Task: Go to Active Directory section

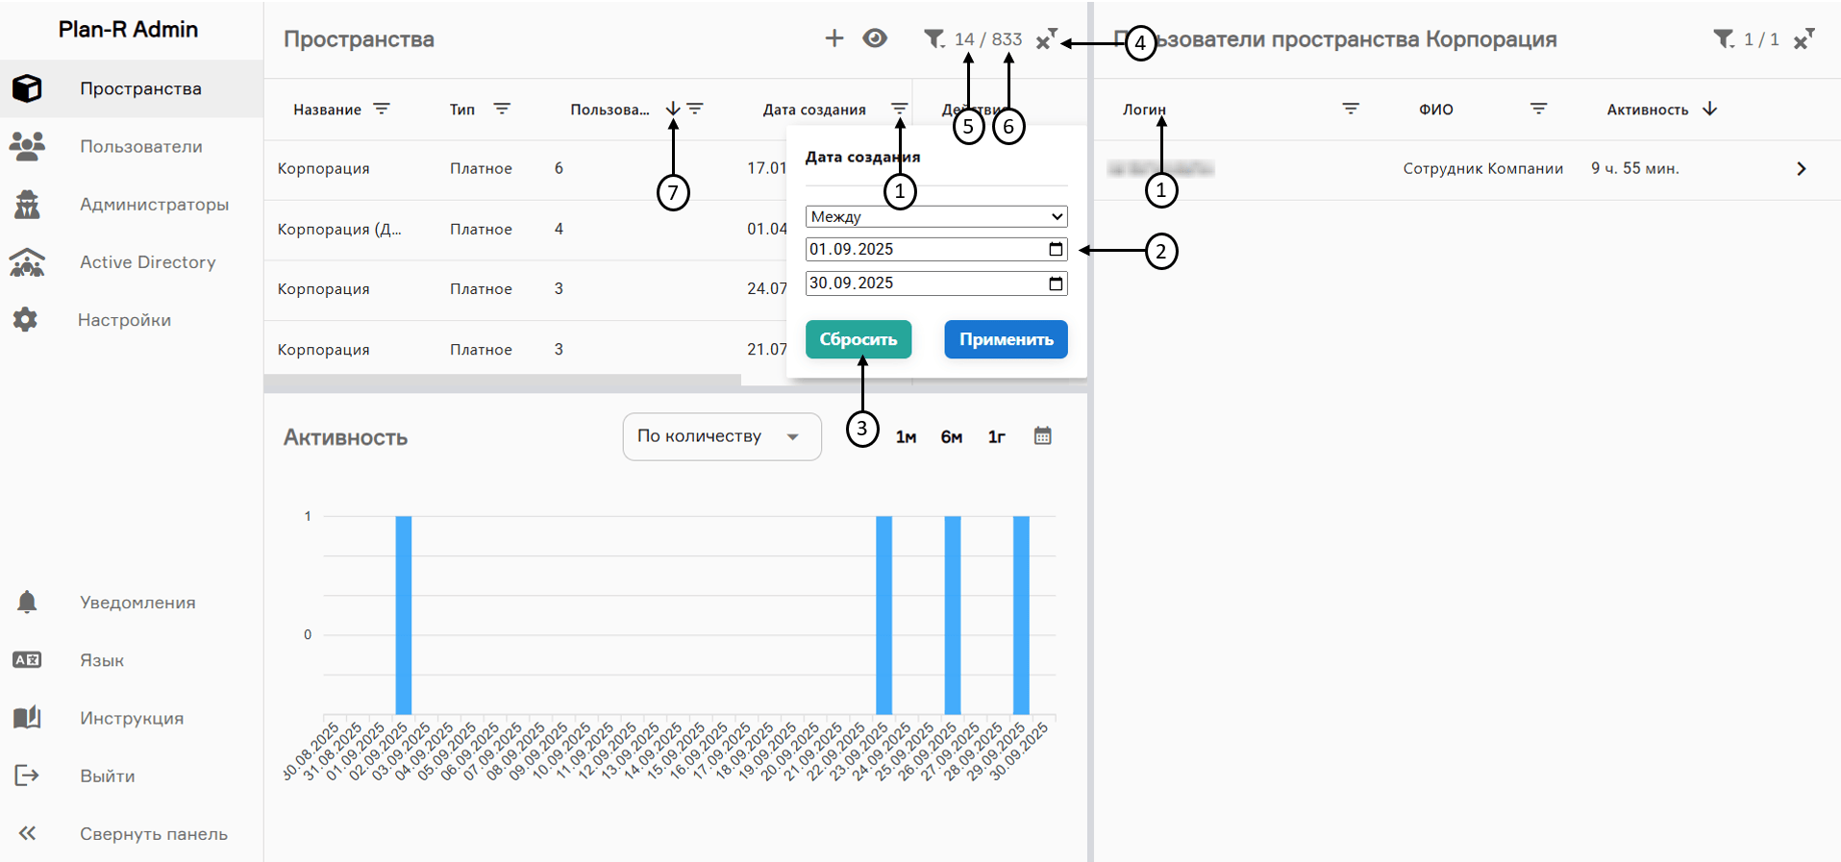Action: click(147, 261)
